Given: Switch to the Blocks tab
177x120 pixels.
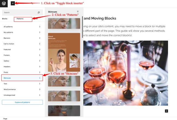Looking at the screenshot, I should click(x=5, y=19).
